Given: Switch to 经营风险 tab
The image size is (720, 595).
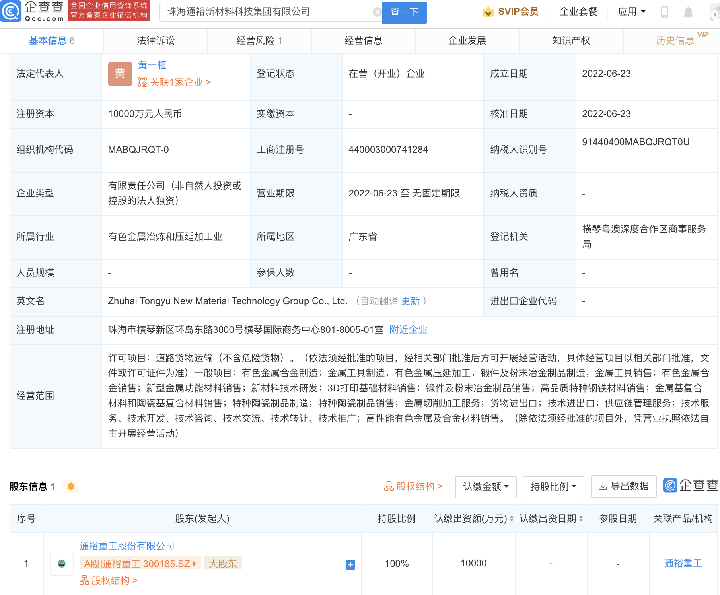Looking at the screenshot, I should click(x=259, y=41).
